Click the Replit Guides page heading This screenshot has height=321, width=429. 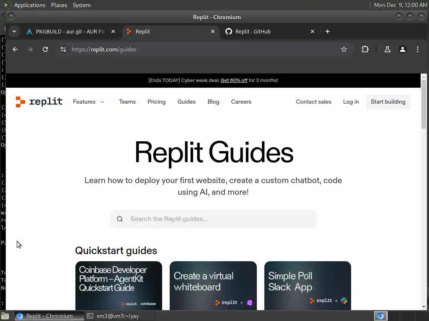[x=214, y=152]
